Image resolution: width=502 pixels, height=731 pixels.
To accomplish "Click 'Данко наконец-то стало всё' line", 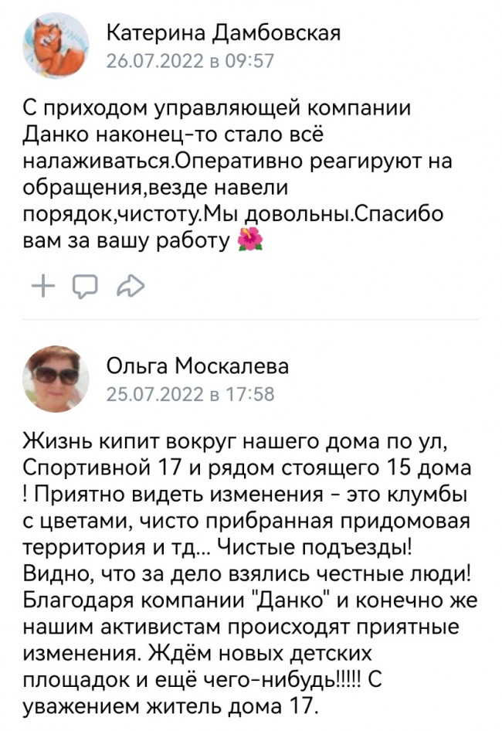I will [172, 134].
